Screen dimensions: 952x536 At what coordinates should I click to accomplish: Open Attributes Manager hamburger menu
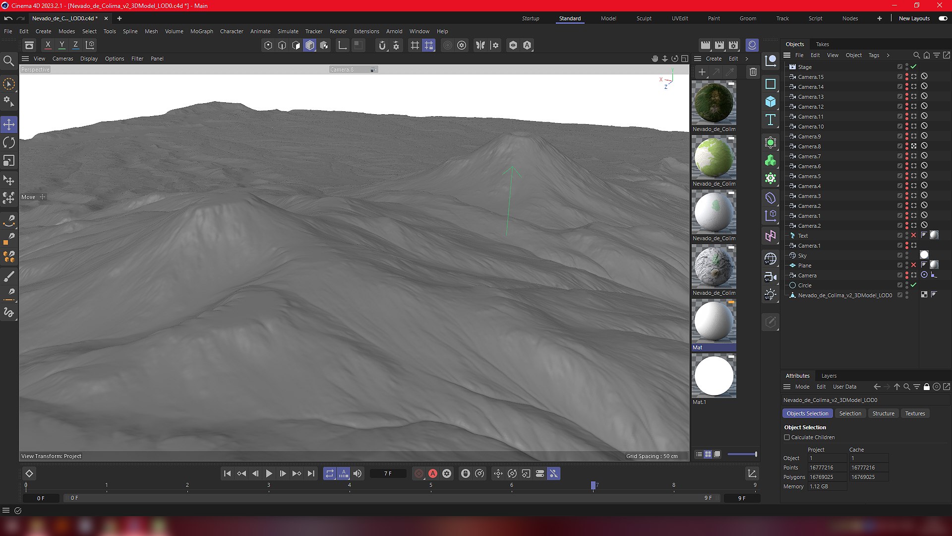pyautogui.click(x=787, y=387)
